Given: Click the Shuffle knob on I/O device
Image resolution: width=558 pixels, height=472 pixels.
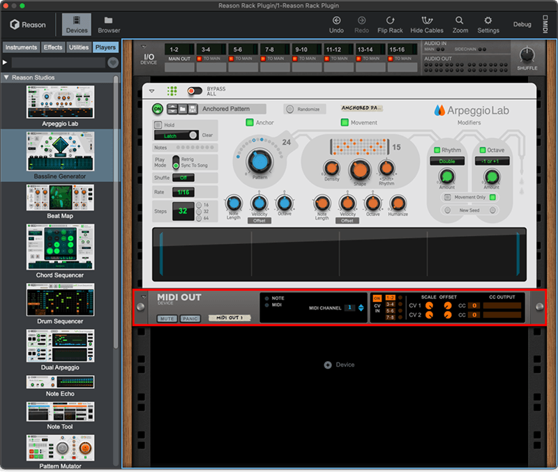Looking at the screenshot, I should [x=527, y=55].
